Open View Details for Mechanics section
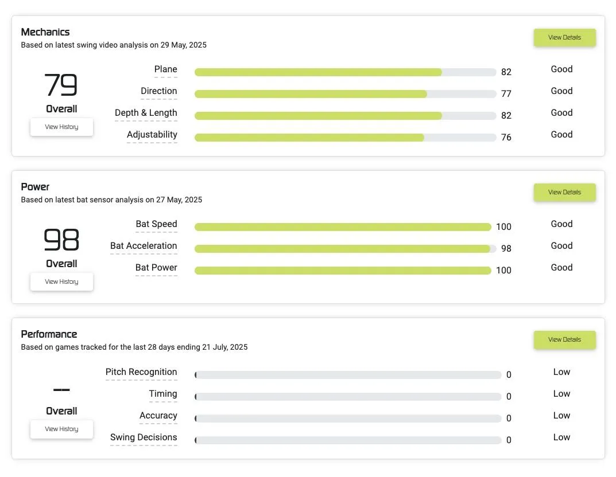Image resolution: width=616 pixels, height=477 pixels. 564,38
